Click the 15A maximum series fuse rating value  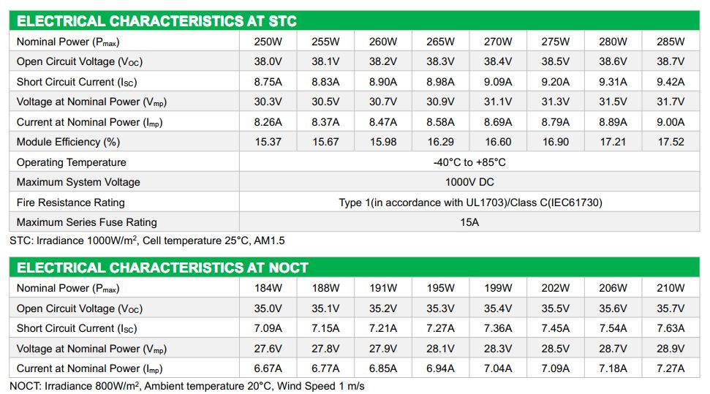coord(469,222)
